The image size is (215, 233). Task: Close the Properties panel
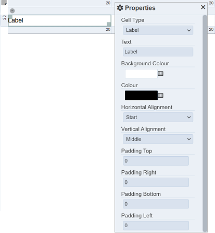[203, 7]
